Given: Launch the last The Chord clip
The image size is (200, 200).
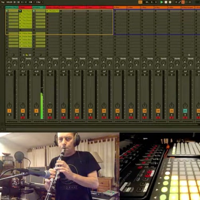Looking at the screenshot, I should [20, 27].
